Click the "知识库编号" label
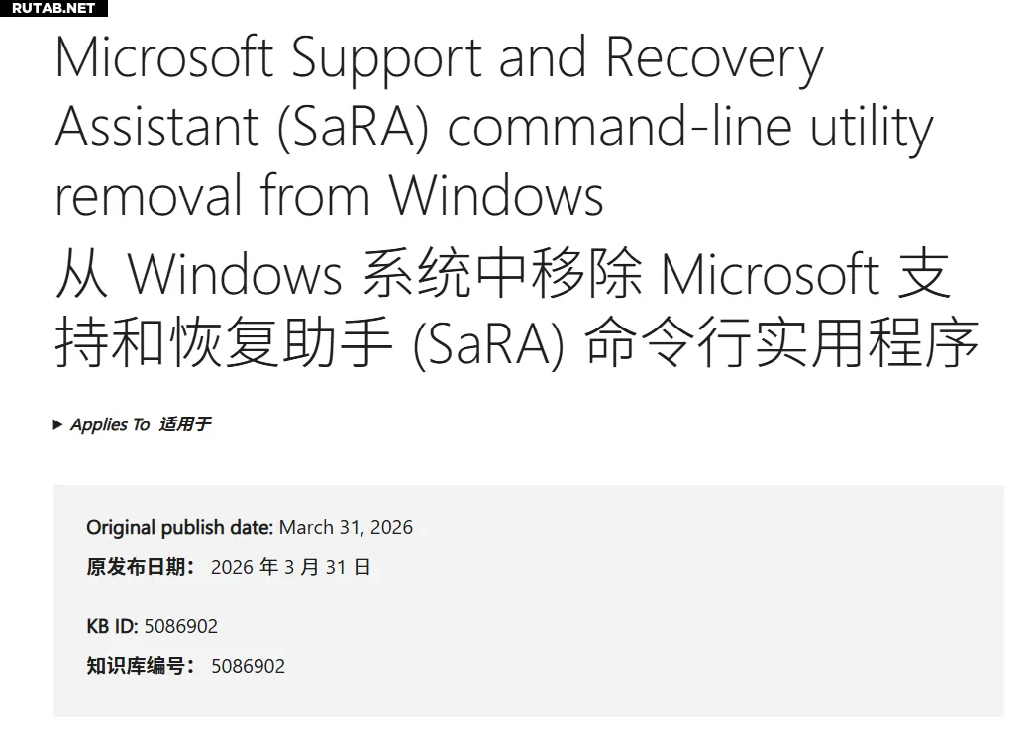The height and width of the screenshot is (749, 1032). pos(140,666)
